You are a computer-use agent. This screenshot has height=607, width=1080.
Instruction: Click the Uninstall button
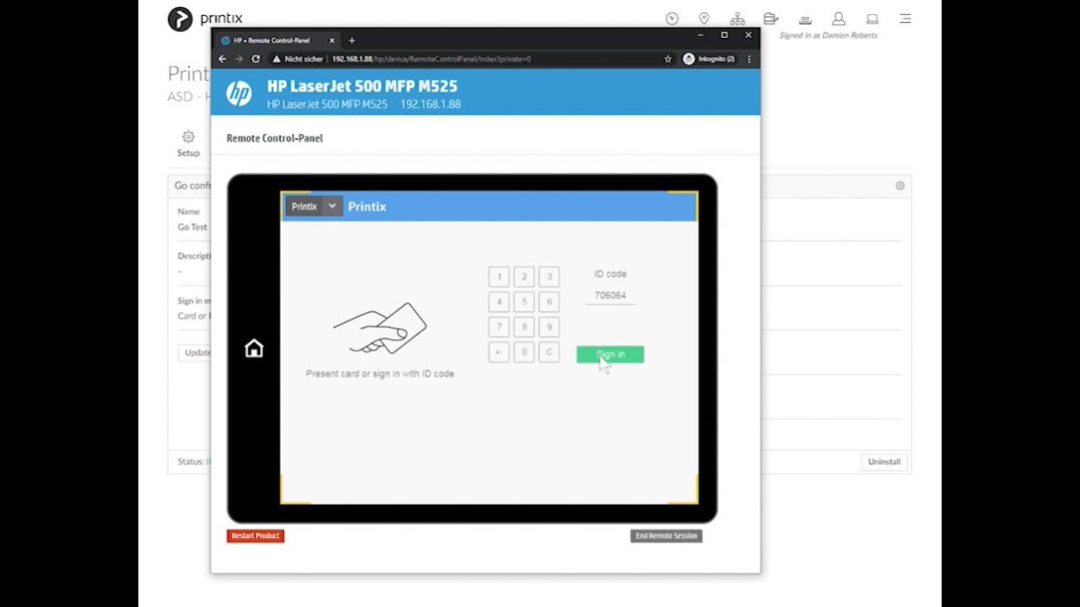884,462
